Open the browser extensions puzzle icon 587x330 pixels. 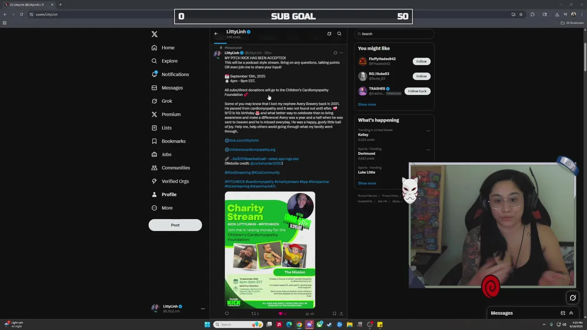(532, 14)
